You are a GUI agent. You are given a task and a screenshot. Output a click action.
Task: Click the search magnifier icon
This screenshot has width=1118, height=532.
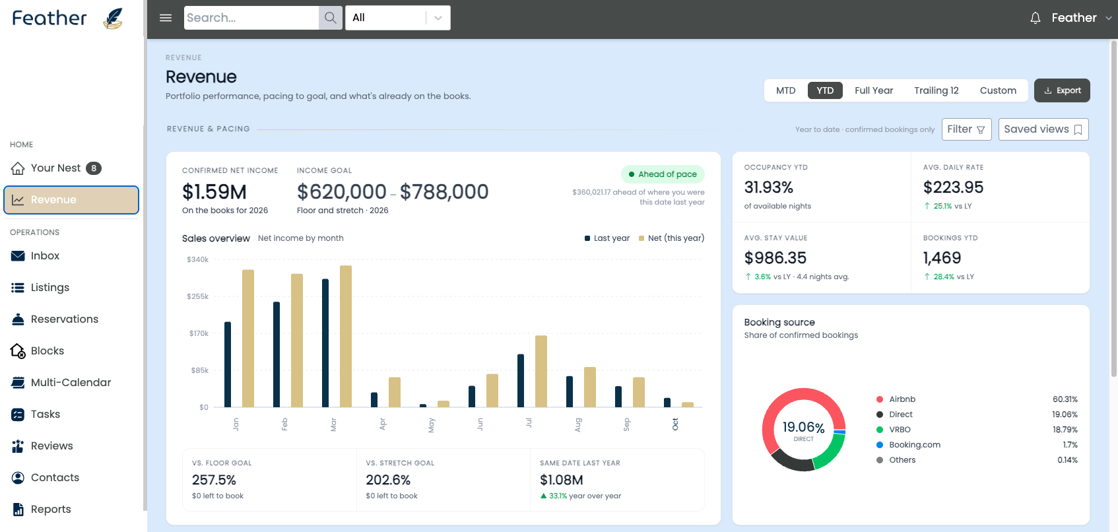[x=331, y=18]
